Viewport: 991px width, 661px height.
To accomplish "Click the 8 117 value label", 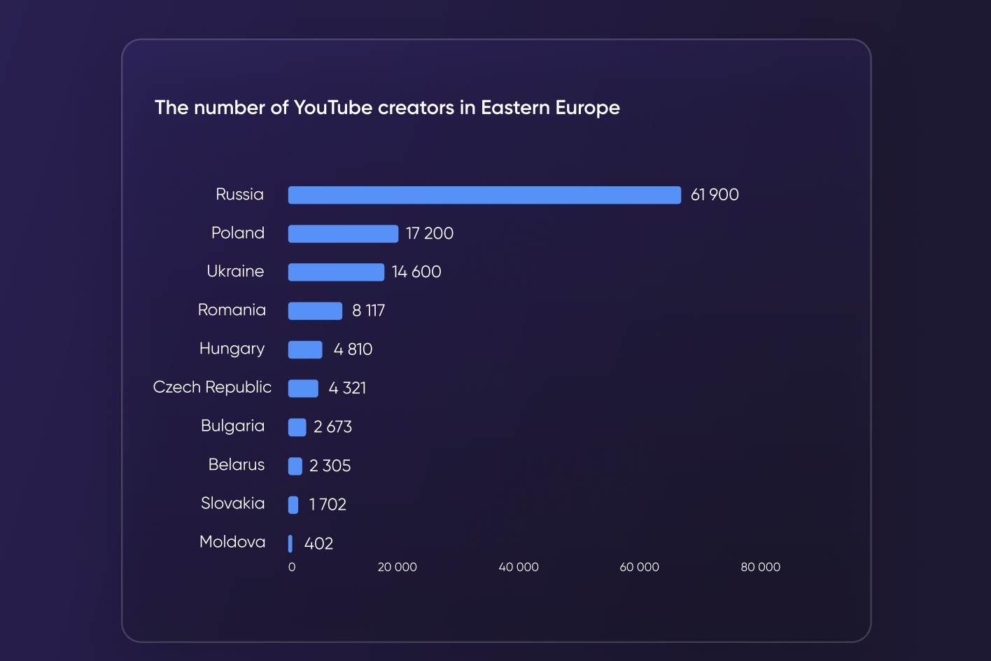I will (369, 310).
